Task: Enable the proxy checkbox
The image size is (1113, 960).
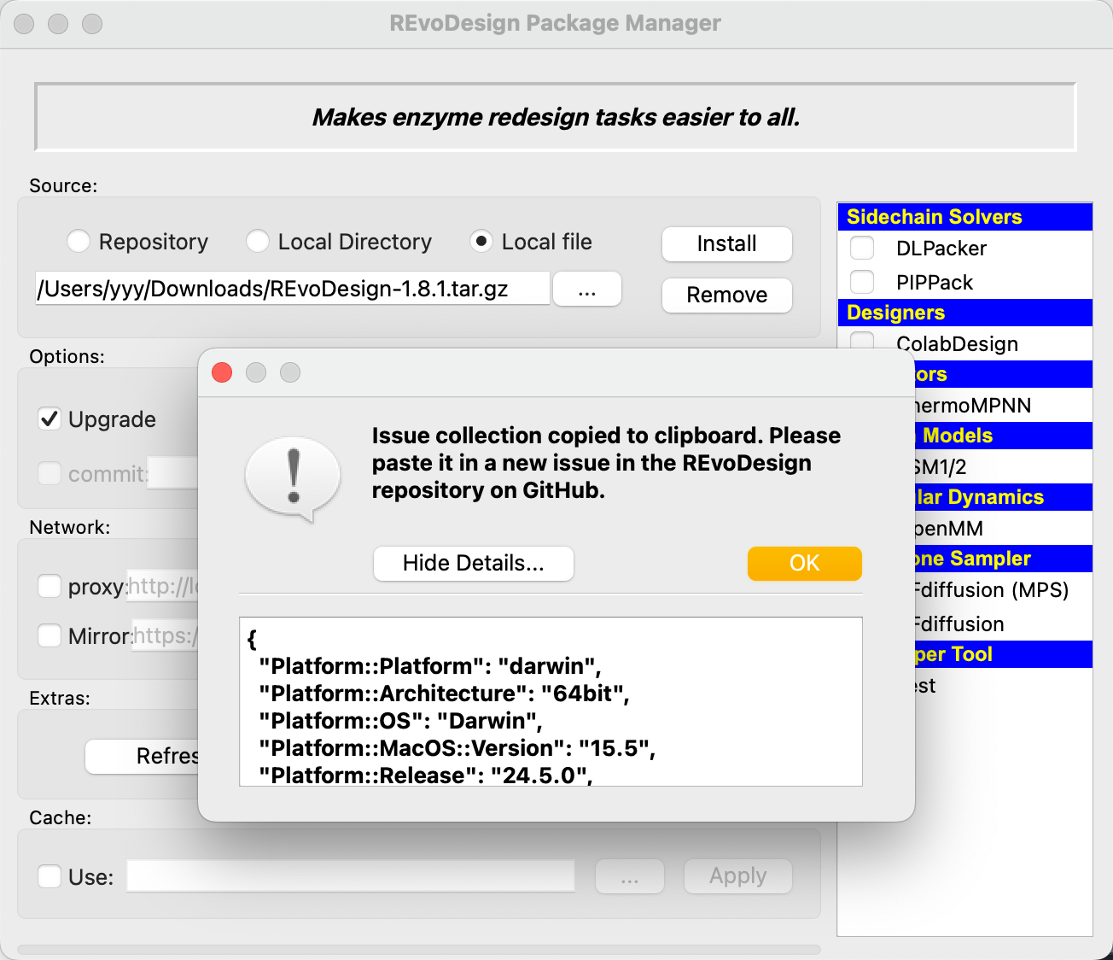Action: pos(50,587)
